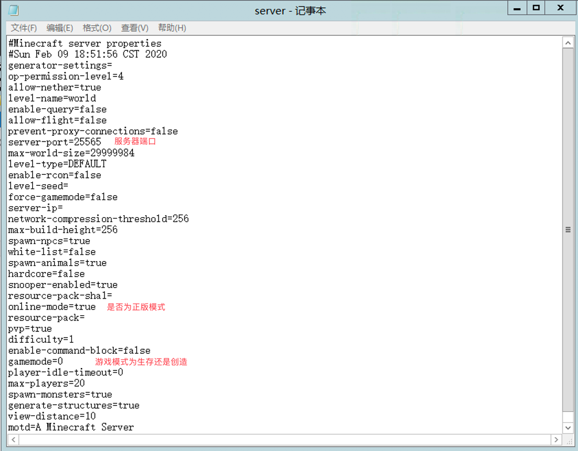Click the line server-ip=
This screenshot has width=578, height=451.
(36, 208)
